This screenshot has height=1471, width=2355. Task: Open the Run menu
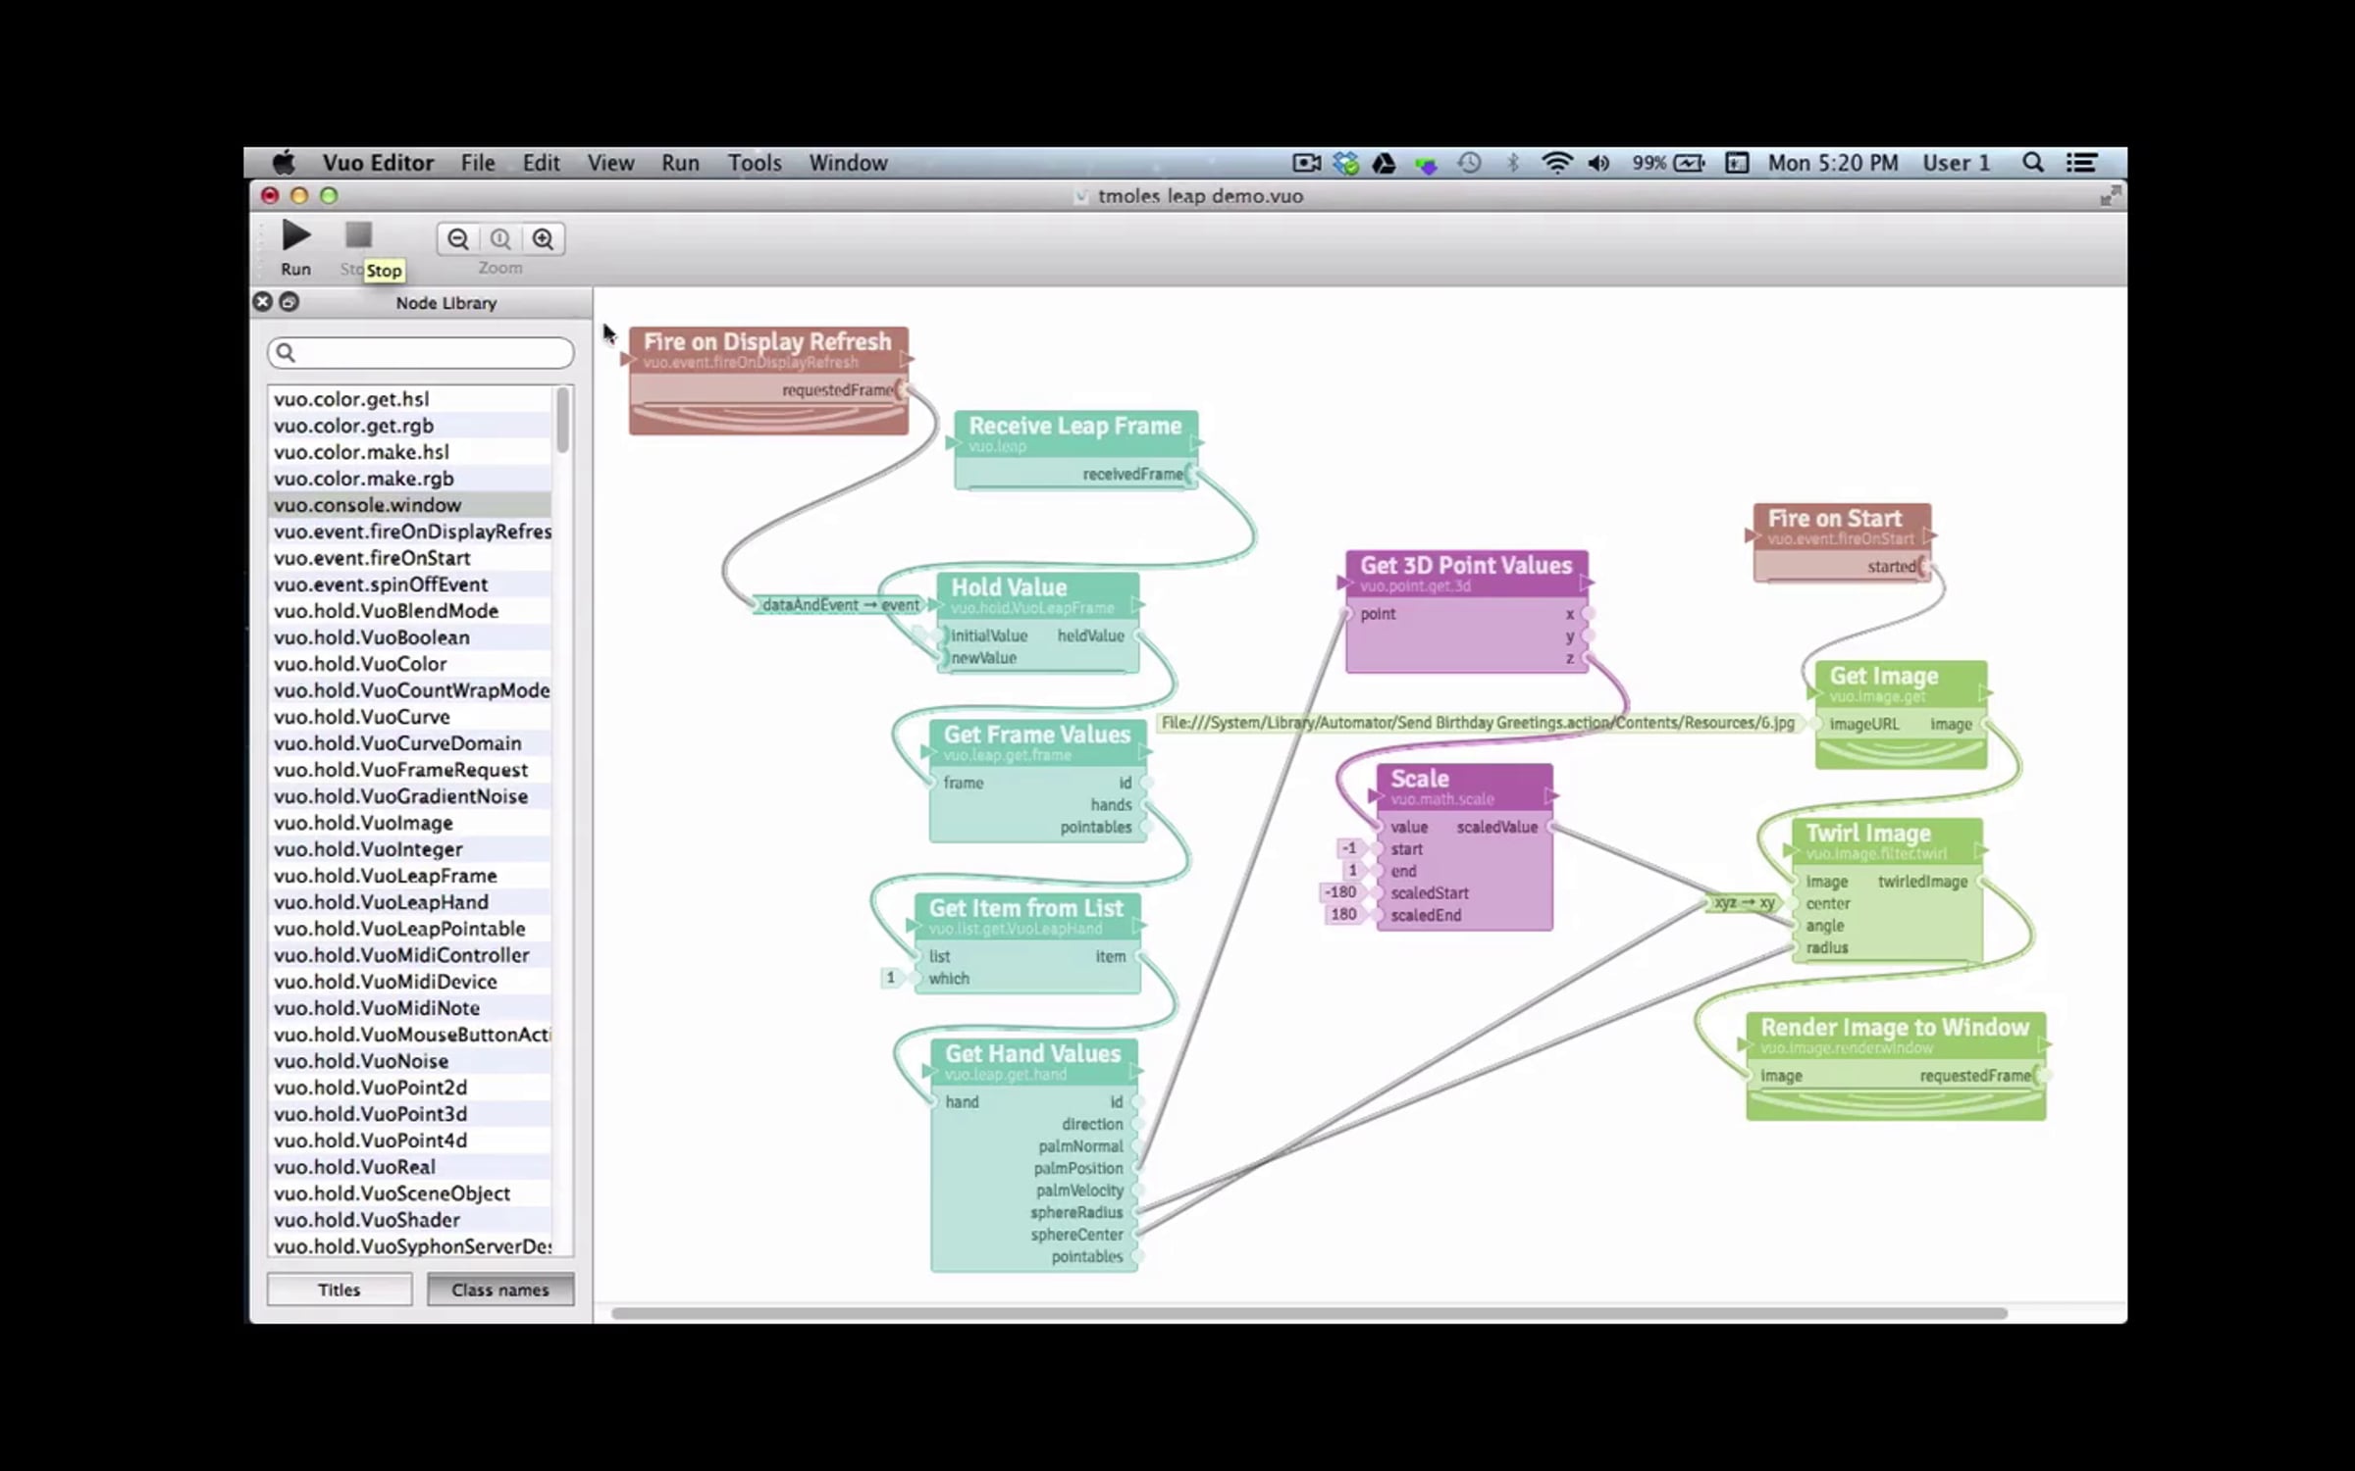680,163
